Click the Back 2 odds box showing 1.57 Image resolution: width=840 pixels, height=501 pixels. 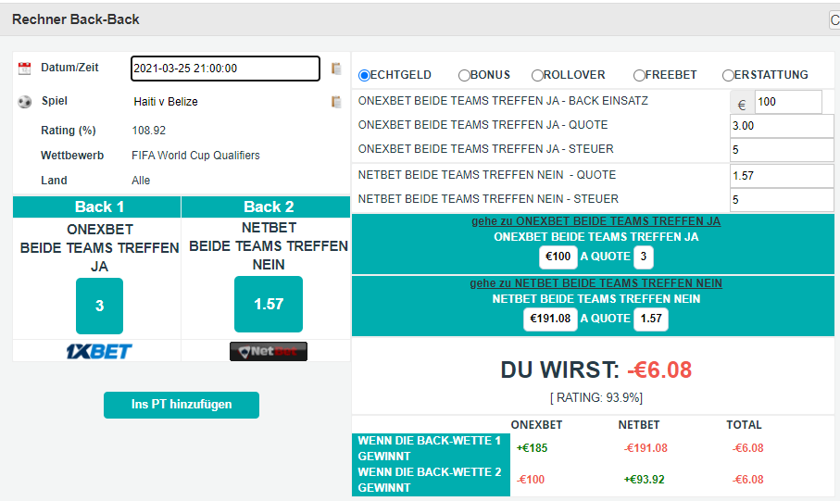click(x=269, y=305)
